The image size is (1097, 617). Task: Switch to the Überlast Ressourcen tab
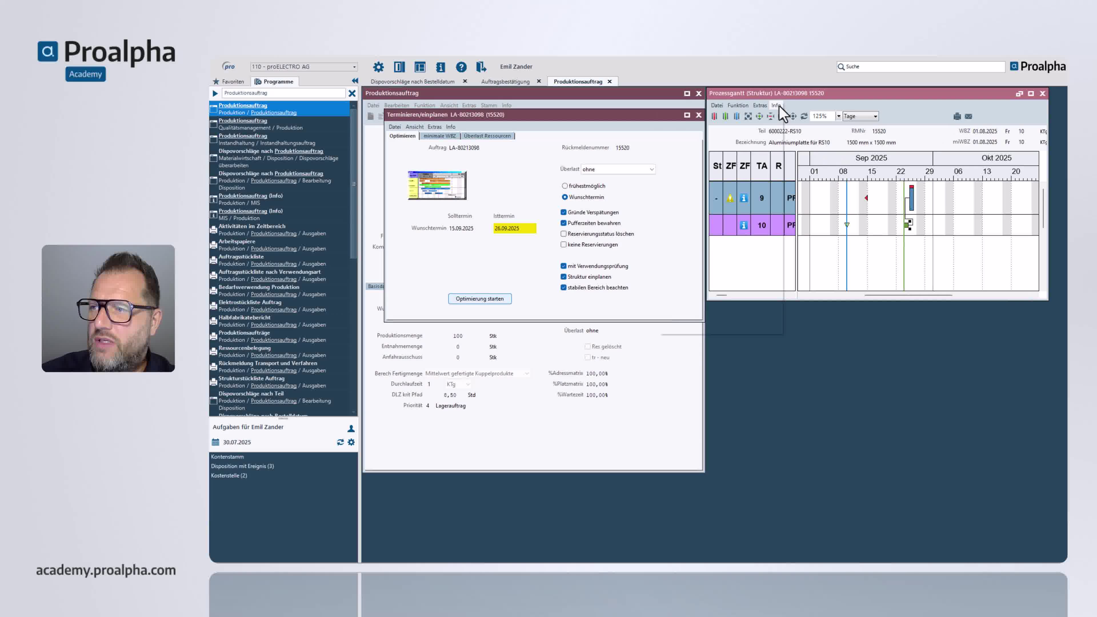(488, 136)
